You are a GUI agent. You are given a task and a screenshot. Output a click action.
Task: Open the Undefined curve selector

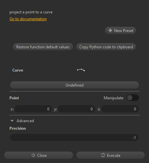point(74,85)
